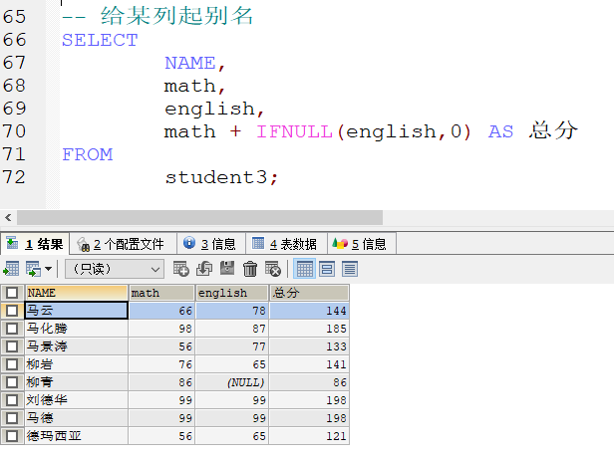The height and width of the screenshot is (460, 614).
Task: Click the math cell showing 98
Action: tap(161, 329)
